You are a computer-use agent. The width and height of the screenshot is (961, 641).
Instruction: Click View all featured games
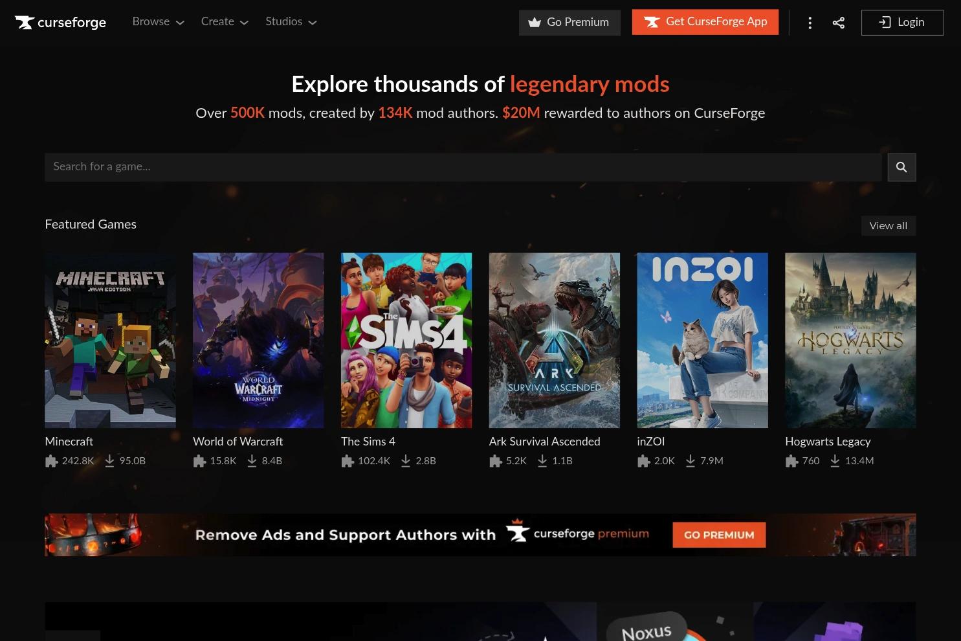pos(889,226)
